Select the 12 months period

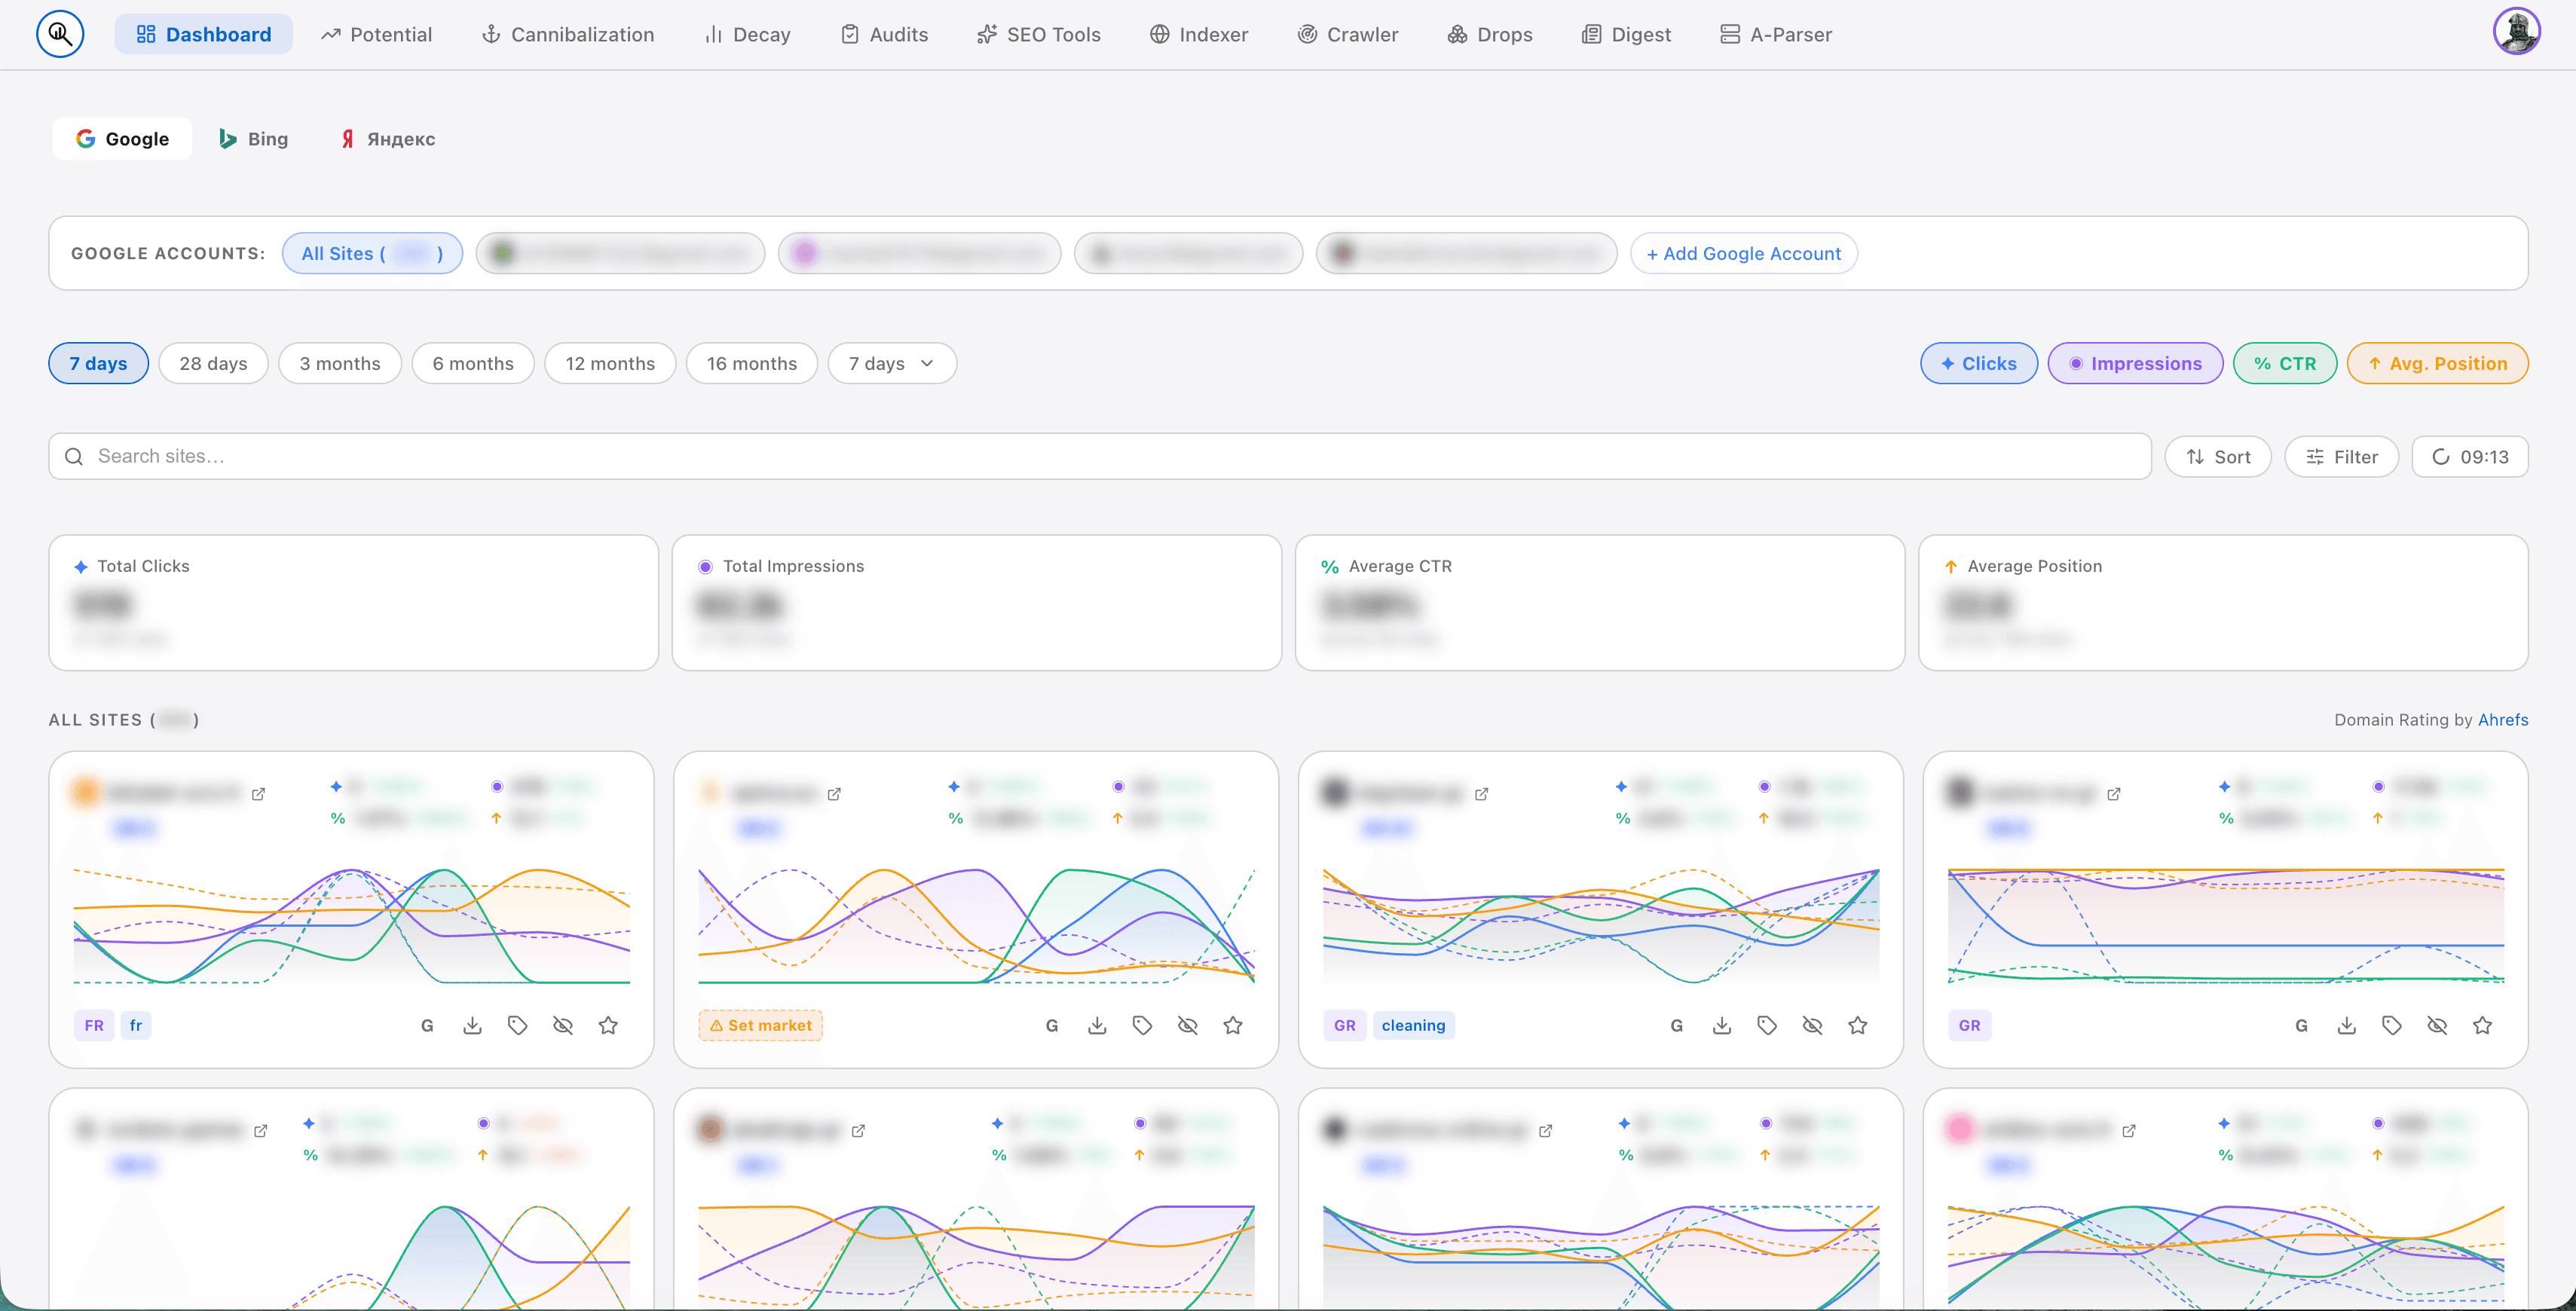pyautogui.click(x=610, y=363)
